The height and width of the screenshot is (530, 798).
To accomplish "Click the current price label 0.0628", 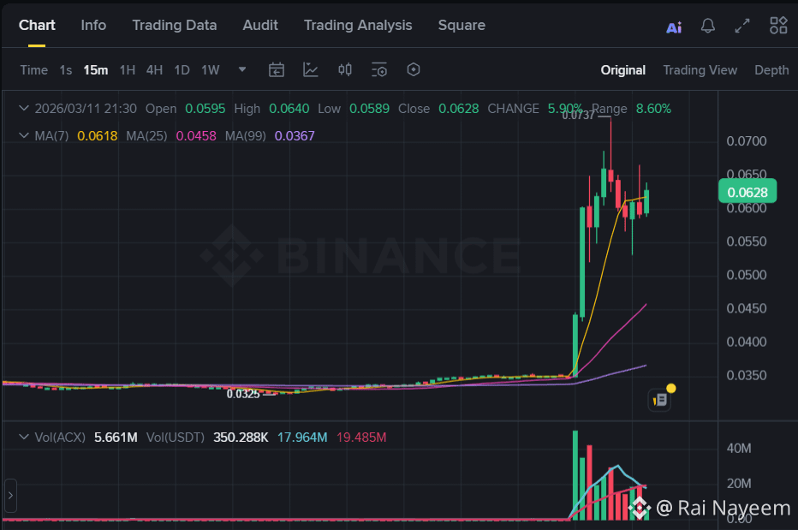I will pyautogui.click(x=747, y=192).
